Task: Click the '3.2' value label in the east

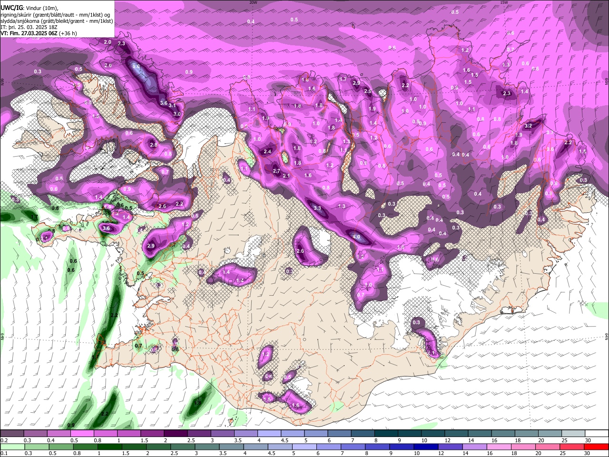Action: [528, 126]
